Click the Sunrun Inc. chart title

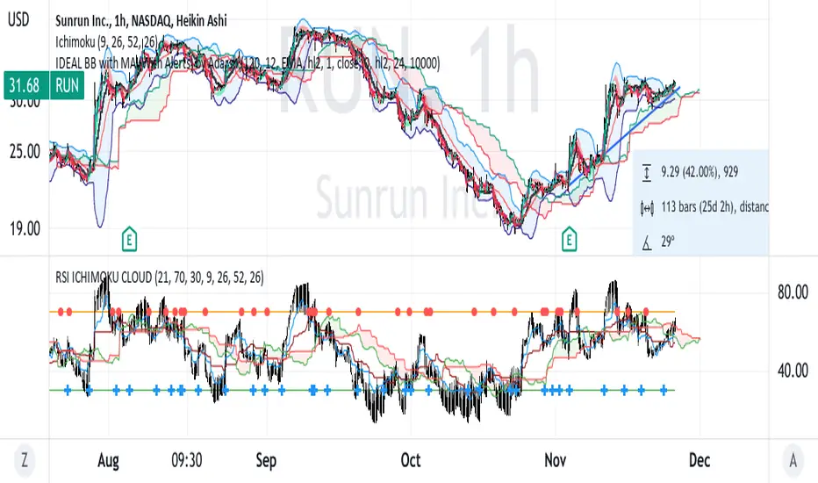(x=140, y=21)
